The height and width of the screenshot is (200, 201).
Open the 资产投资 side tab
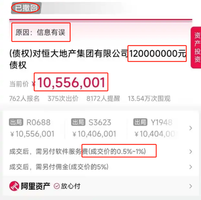click(x=196, y=47)
